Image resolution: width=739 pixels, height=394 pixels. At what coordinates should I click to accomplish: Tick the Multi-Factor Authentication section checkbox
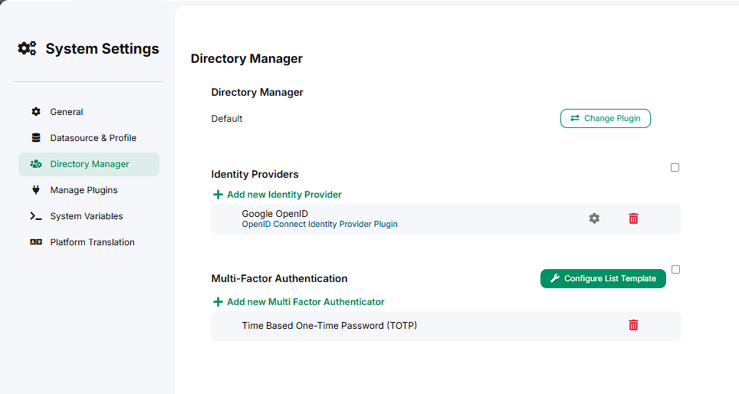(x=676, y=269)
